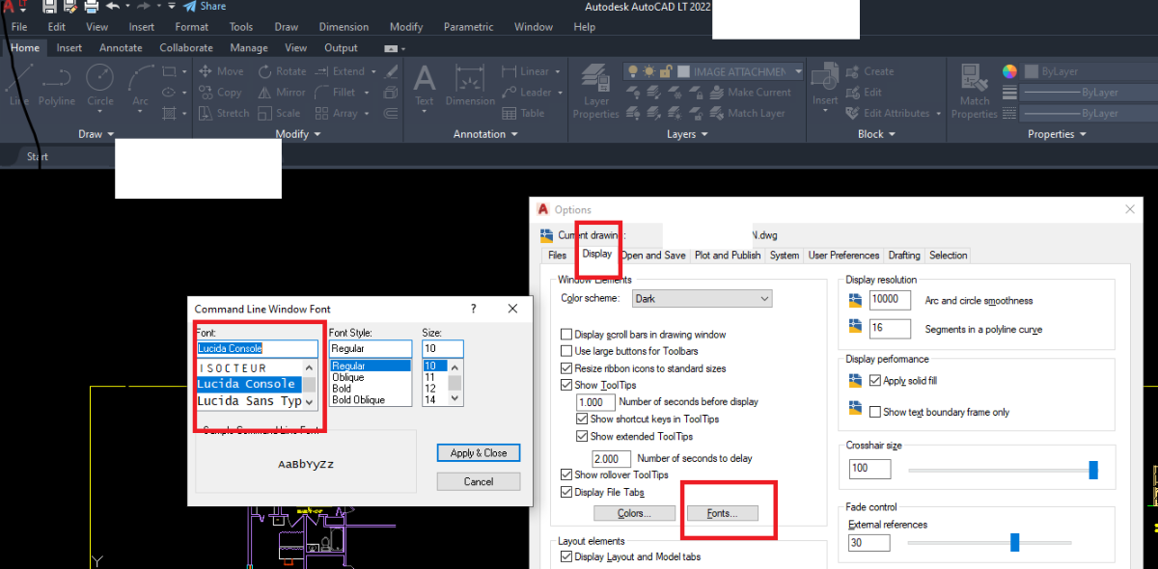Click the Arc and circle smoothness field

pyautogui.click(x=891, y=300)
